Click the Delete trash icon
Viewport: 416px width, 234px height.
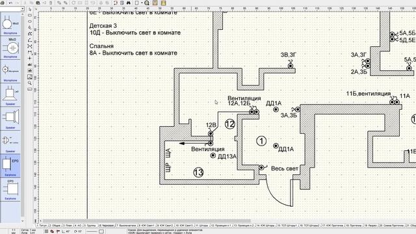coord(51,3)
